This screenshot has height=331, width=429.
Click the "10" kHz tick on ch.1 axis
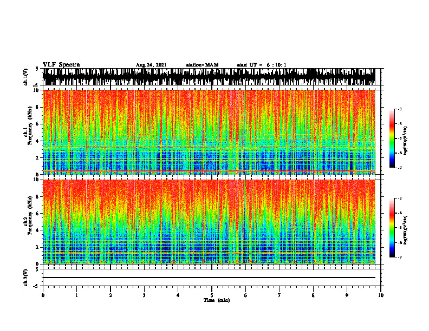37,91
